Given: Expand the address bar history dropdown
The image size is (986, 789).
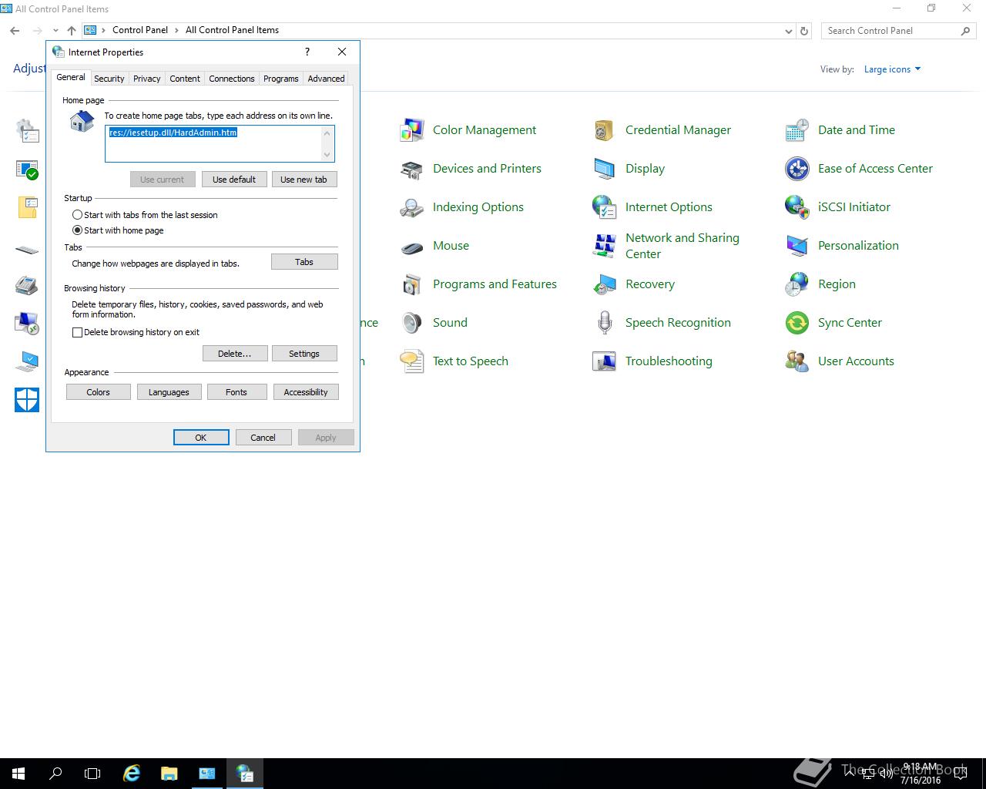Looking at the screenshot, I should pos(788,31).
